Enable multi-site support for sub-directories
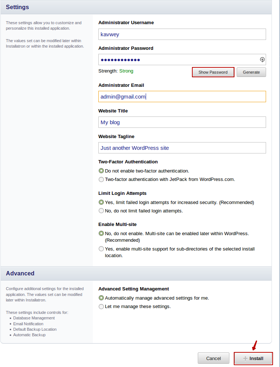 [101, 249]
